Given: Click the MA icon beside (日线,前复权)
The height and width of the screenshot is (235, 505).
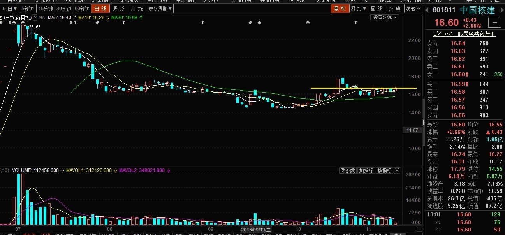Looking at the screenshot, I should coord(42,18).
